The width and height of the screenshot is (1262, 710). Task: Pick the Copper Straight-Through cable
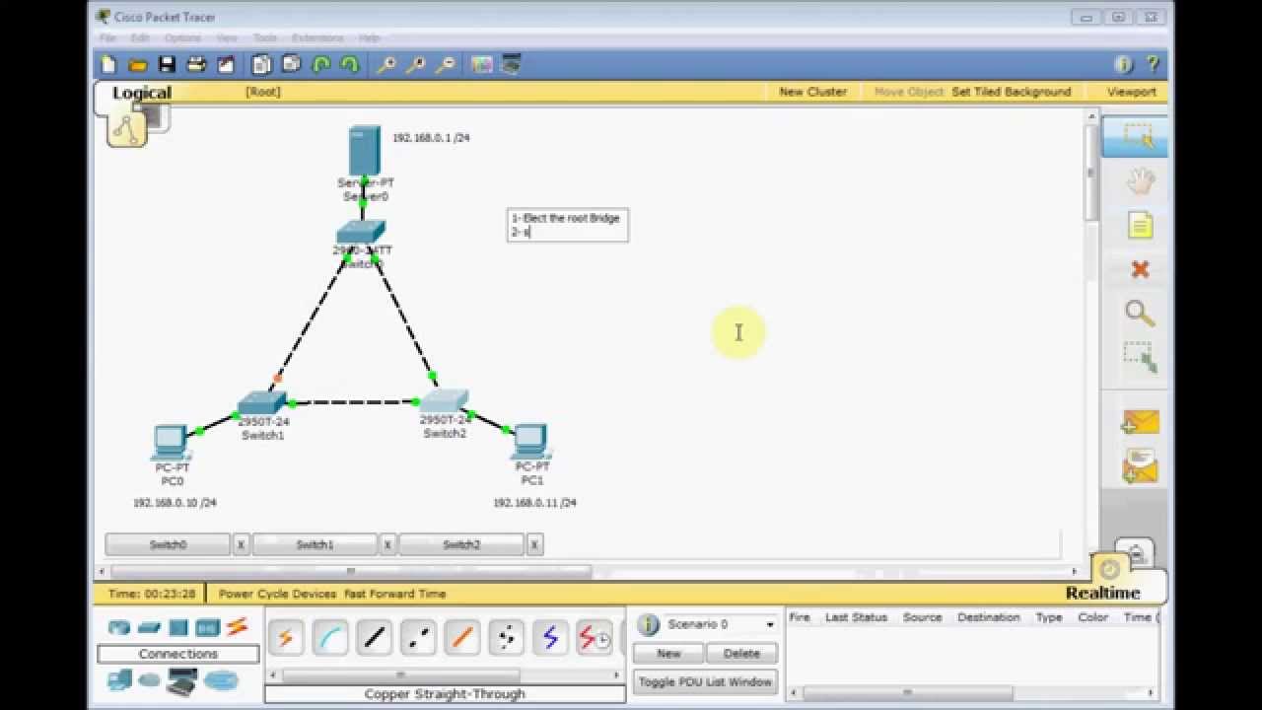point(375,638)
